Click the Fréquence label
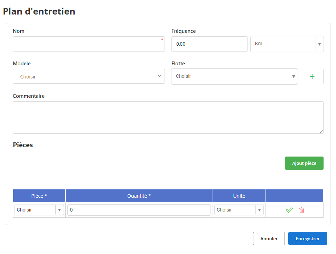This screenshot has height=254, width=336. 184,31
